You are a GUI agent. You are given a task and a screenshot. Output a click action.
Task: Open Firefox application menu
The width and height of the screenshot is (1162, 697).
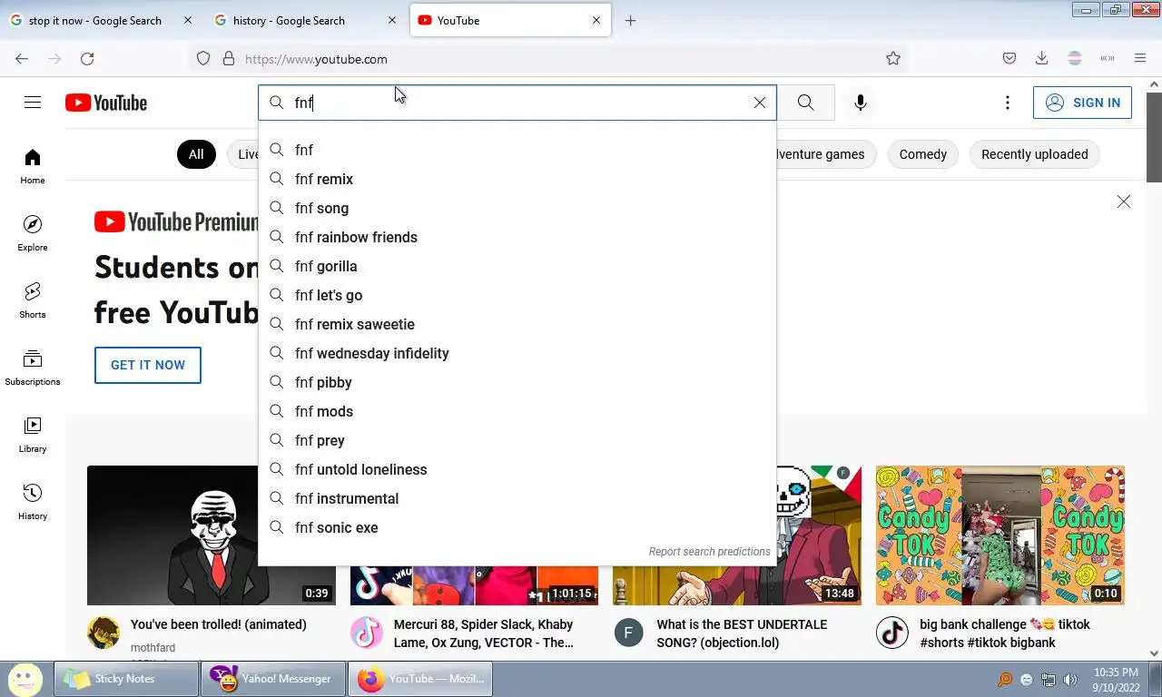[x=1140, y=58]
